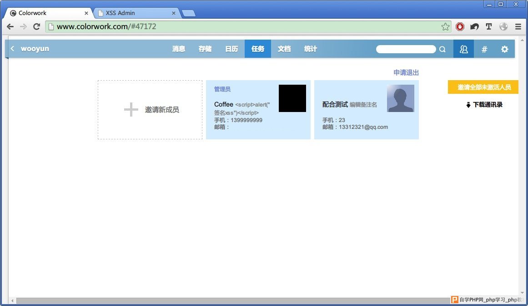
Task: Click the hash tag icon in header
Action: pyautogui.click(x=484, y=49)
